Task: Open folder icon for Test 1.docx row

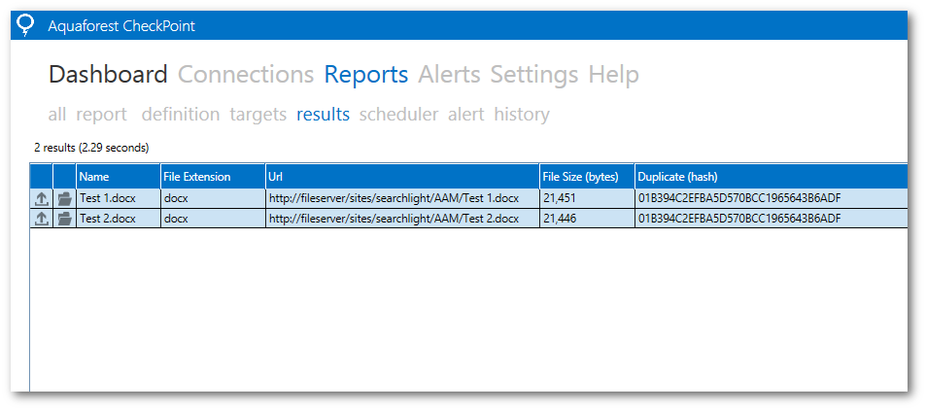Action: click(x=65, y=198)
